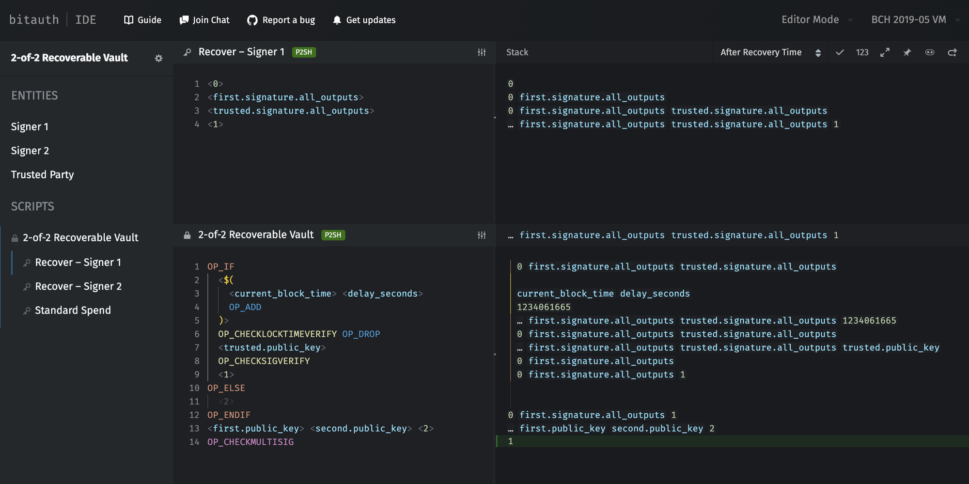Viewport: 969px width, 484px height.
Task: Click Report a bug
Action: coord(281,20)
